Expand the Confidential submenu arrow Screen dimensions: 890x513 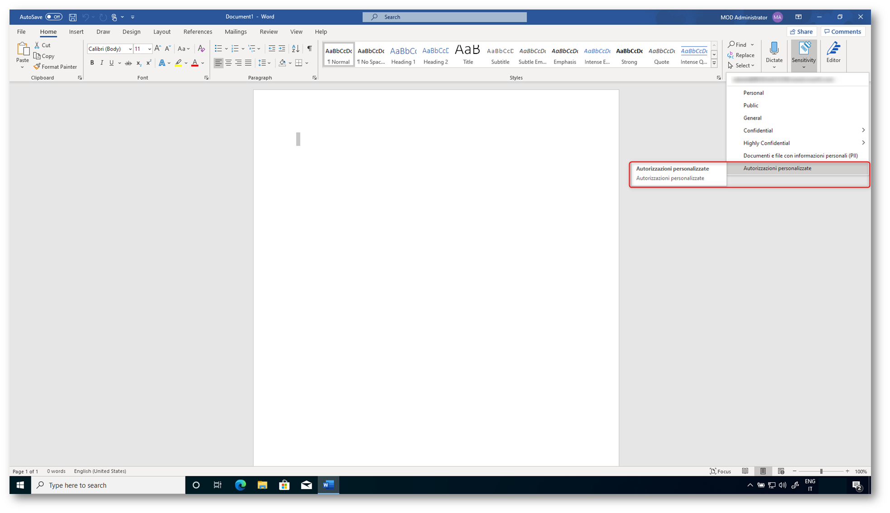(x=863, y=130)
